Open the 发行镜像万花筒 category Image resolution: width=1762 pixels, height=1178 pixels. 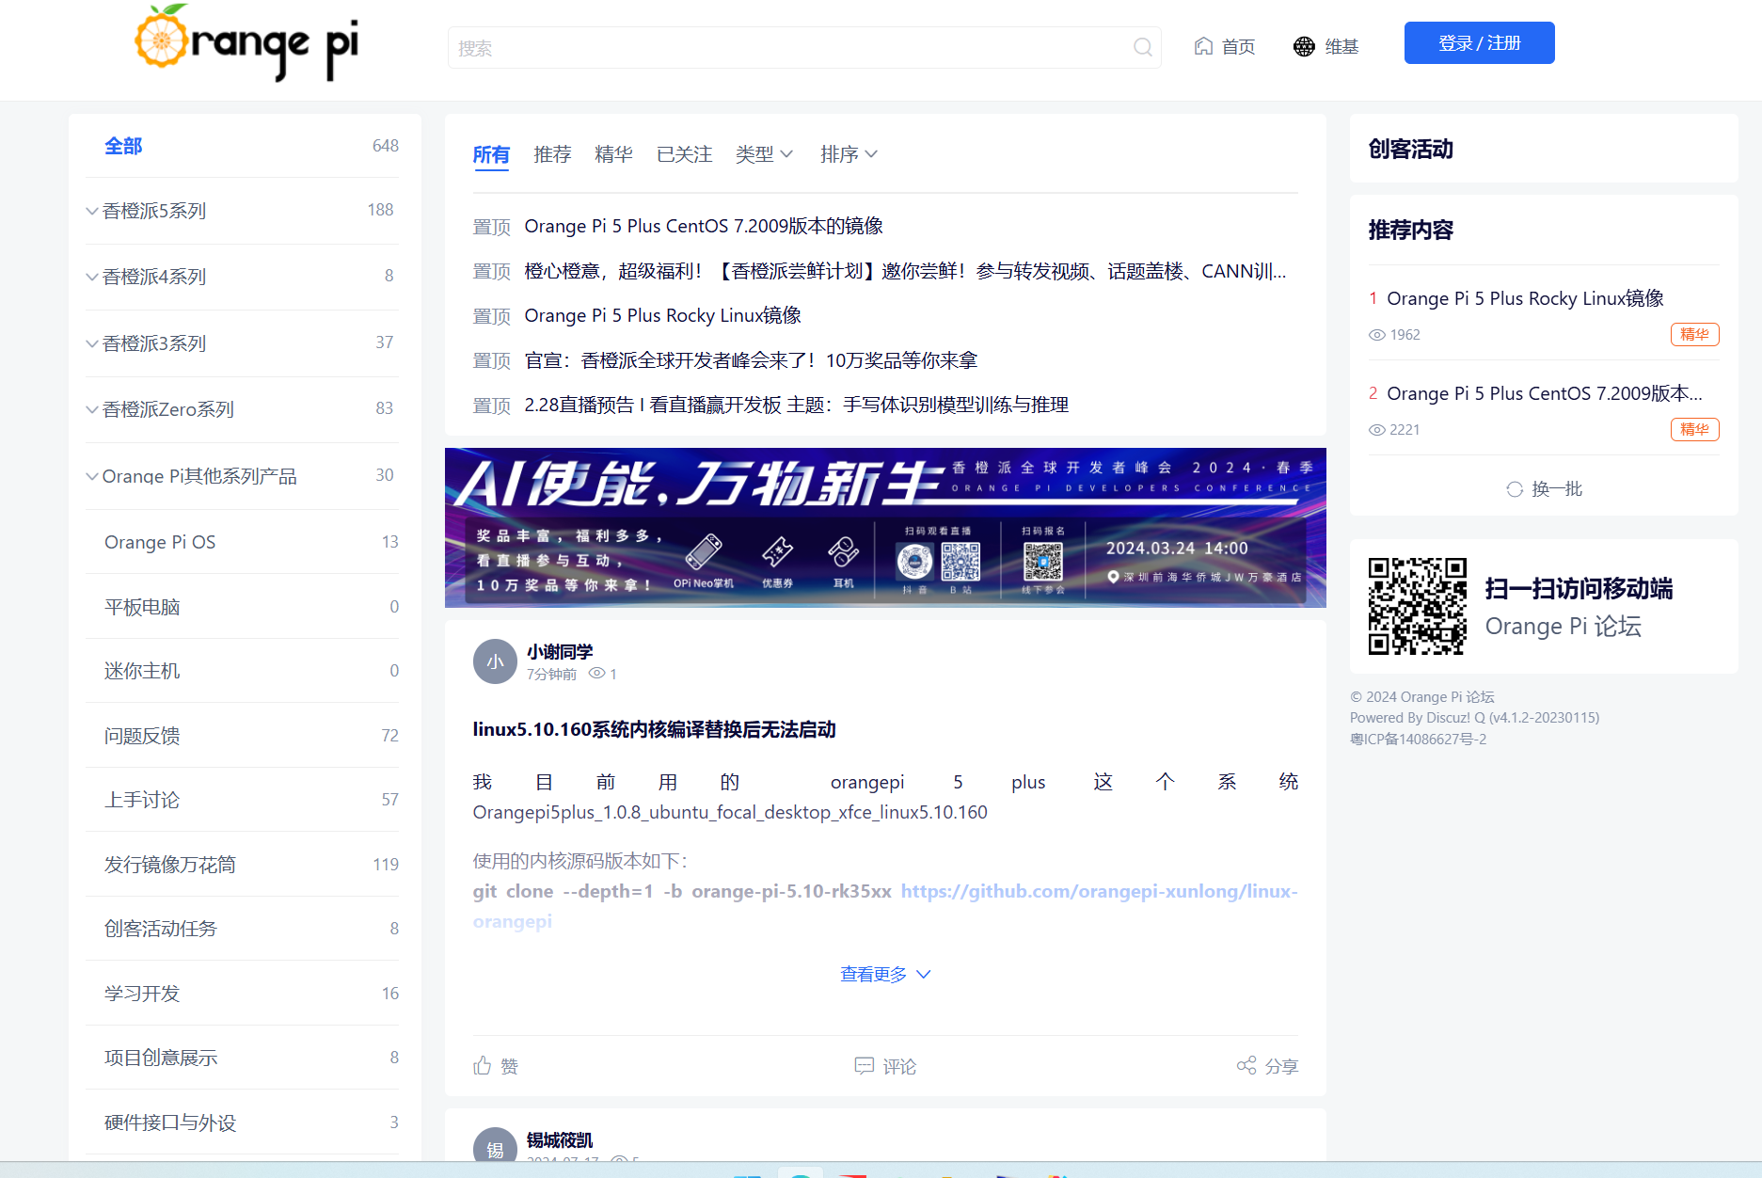pos(243,865)
